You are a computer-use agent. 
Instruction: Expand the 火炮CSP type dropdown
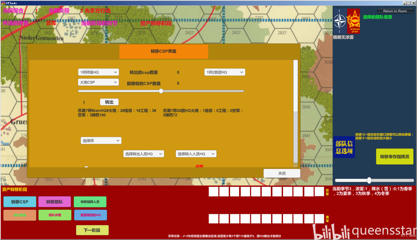pos(98,82)
